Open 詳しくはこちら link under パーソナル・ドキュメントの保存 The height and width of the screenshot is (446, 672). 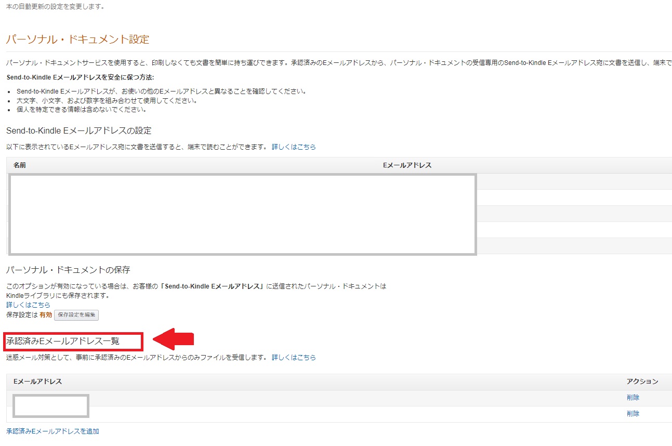[28, 305]
